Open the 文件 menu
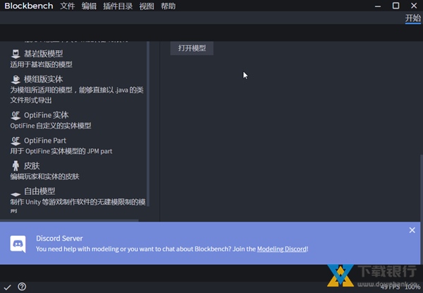The width and height of the screenshot is (423, 293). point(68,6)
